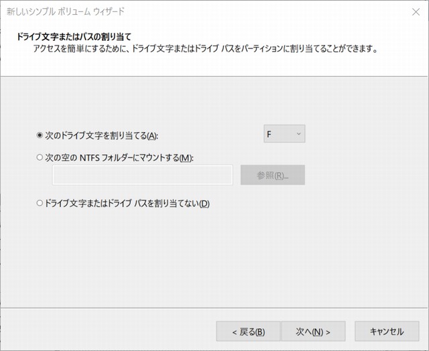The height and width of the screenshot is (351, 429).
Task: Choose do not assign drive letter or path
Action: pos(40,204)
